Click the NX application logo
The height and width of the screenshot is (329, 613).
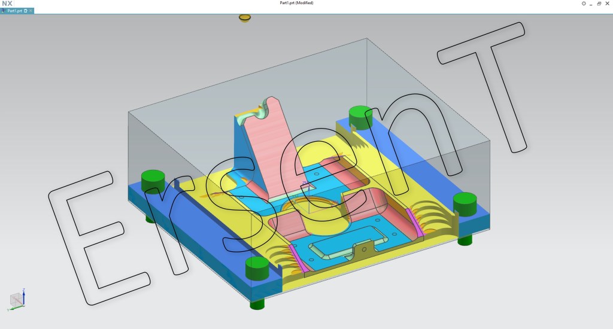(x=7, y=4)
